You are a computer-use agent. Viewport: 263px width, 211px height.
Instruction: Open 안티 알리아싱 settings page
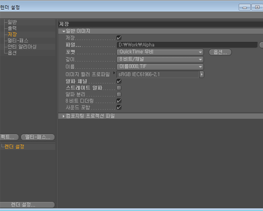(x=22, y=47)
